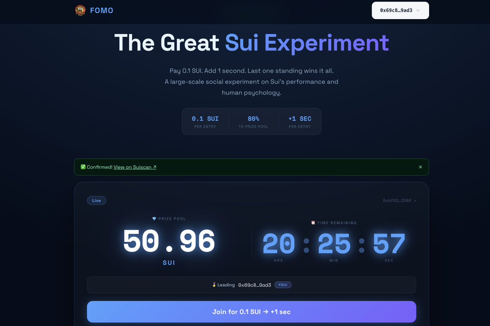Screen dimensions: 490x326
Task: Click the 80% to prize pool stat
Action: 253,122
